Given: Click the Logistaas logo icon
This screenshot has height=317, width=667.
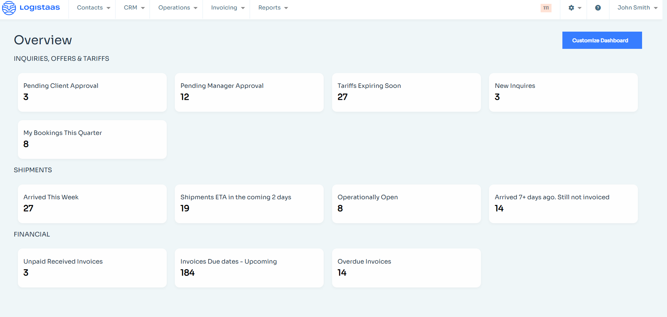Looking at the screenshot, I should [x=9, y=8].
